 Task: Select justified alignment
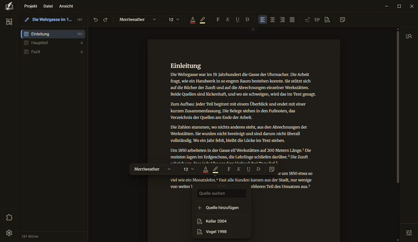(x=292, y=20)
